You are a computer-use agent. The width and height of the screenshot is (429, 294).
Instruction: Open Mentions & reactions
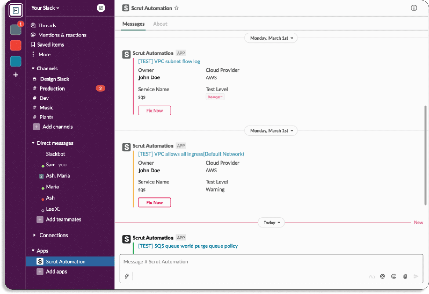click(59, 35)
